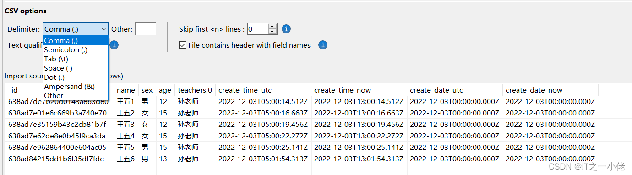Decrease skip lines with down arrow
Image resolution: width=632 pixels, height=175 pixels.
point(273,32)
